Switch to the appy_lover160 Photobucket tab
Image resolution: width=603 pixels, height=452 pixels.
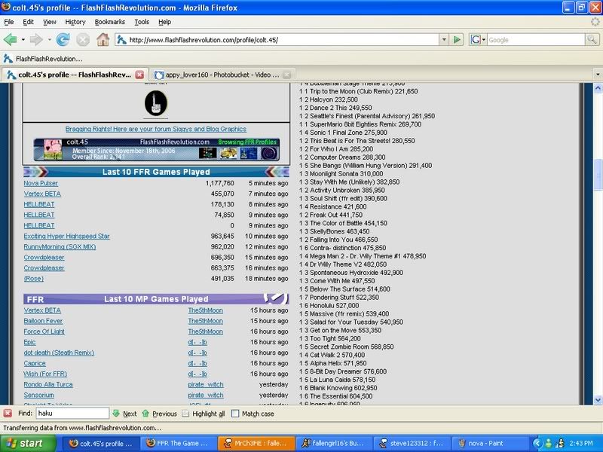point(222,75)
